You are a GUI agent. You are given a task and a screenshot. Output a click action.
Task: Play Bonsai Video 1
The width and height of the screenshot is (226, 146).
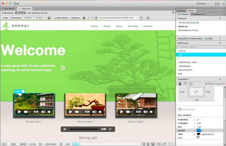20,112
